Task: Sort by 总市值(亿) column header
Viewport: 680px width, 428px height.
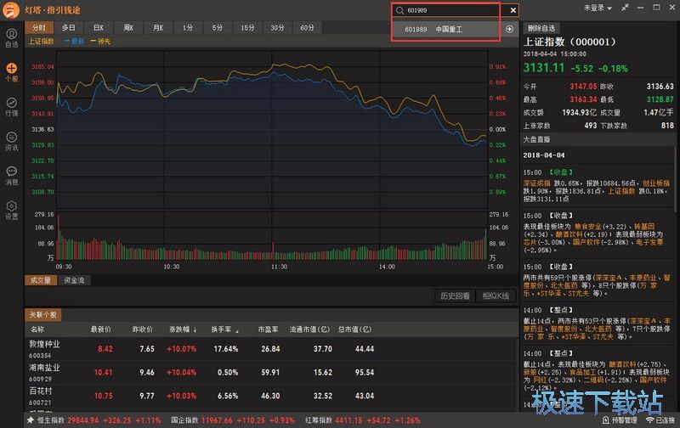Action: [x=354, y=329]
